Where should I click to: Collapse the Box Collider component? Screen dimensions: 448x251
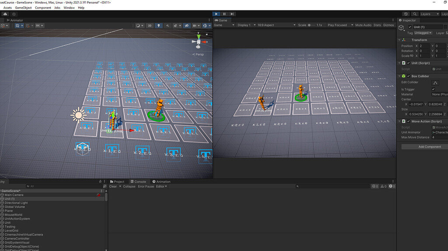399,76
